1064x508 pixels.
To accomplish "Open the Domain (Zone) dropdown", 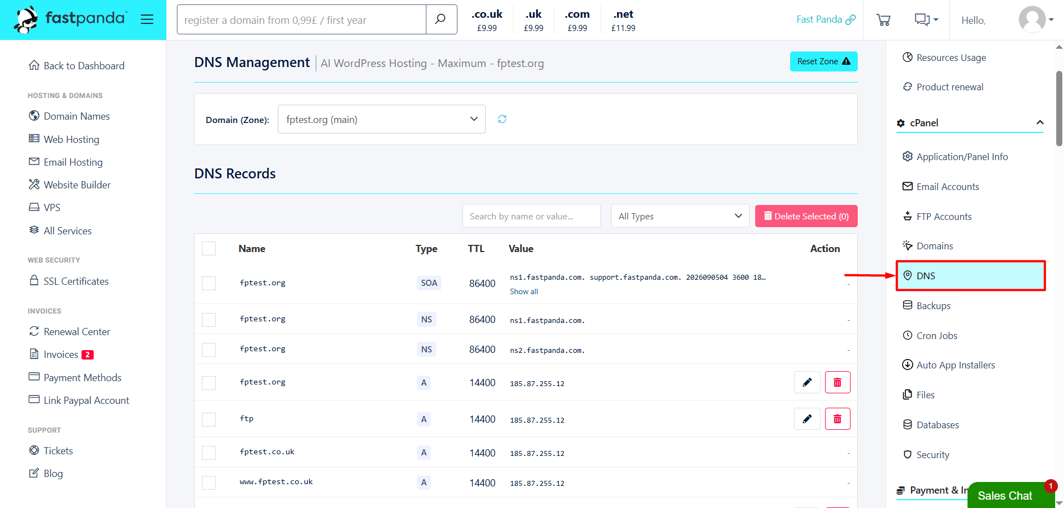I will click(381, 119).
